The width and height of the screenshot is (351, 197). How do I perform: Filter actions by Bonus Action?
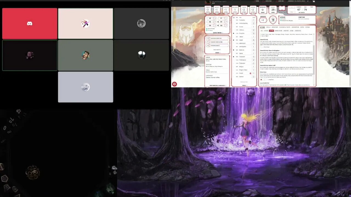click(x=278, y=31)
